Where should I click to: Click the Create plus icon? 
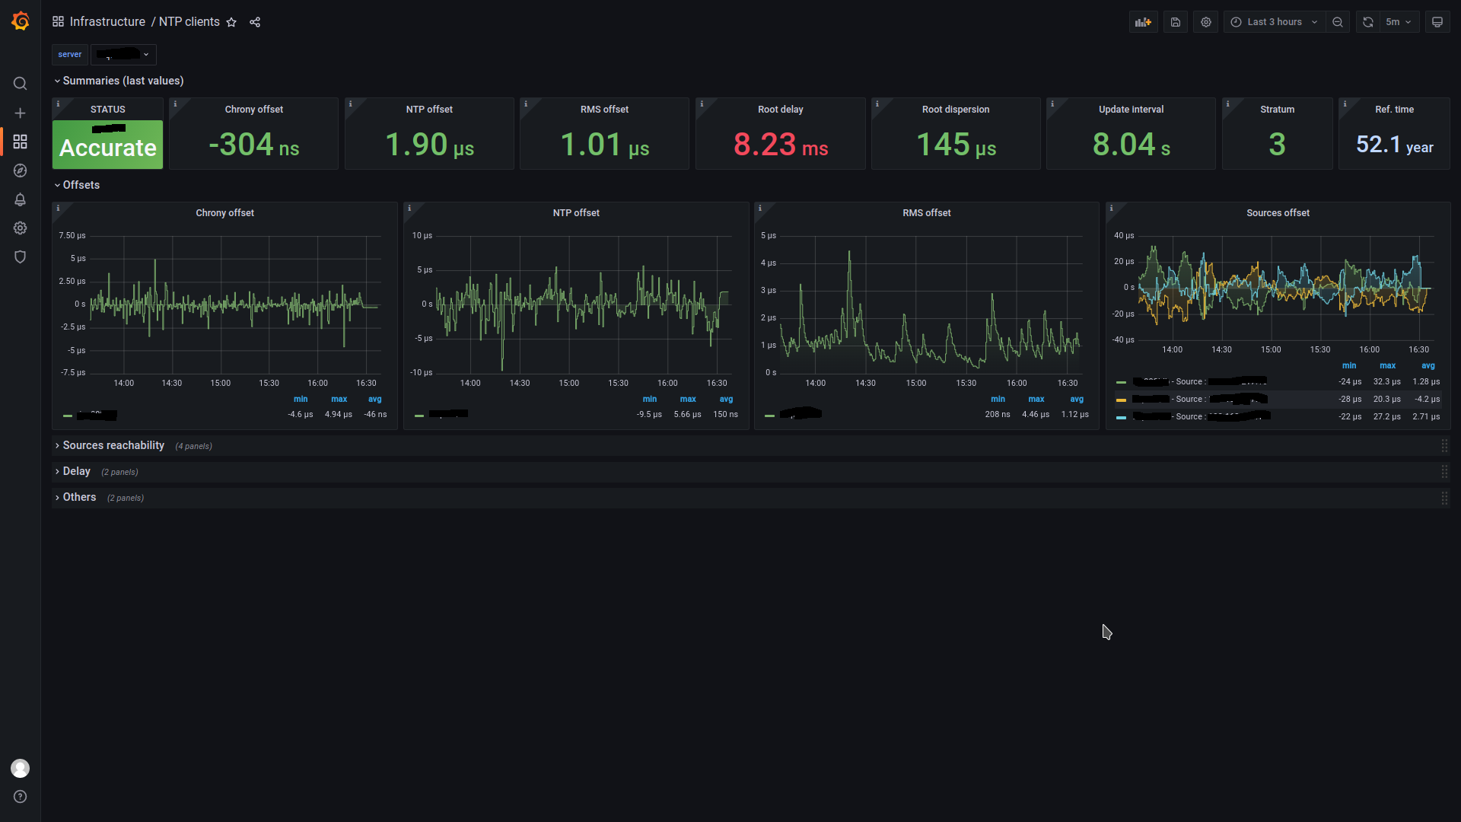pyautogui.click(x=21, y=113)
